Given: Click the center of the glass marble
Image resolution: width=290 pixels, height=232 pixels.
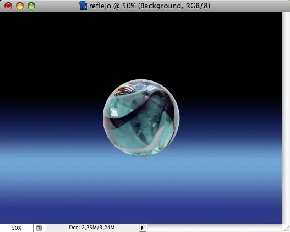Looking at the screenshot, I should click(x=141, y=118).
